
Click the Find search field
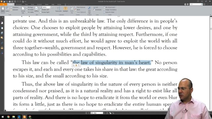195,4
